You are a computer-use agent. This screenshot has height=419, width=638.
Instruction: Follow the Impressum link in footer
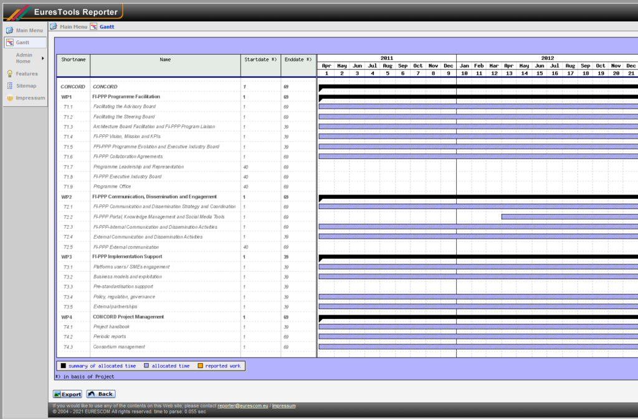283,405
